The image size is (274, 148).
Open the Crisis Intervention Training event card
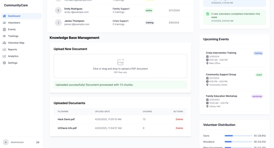point(235,58)
